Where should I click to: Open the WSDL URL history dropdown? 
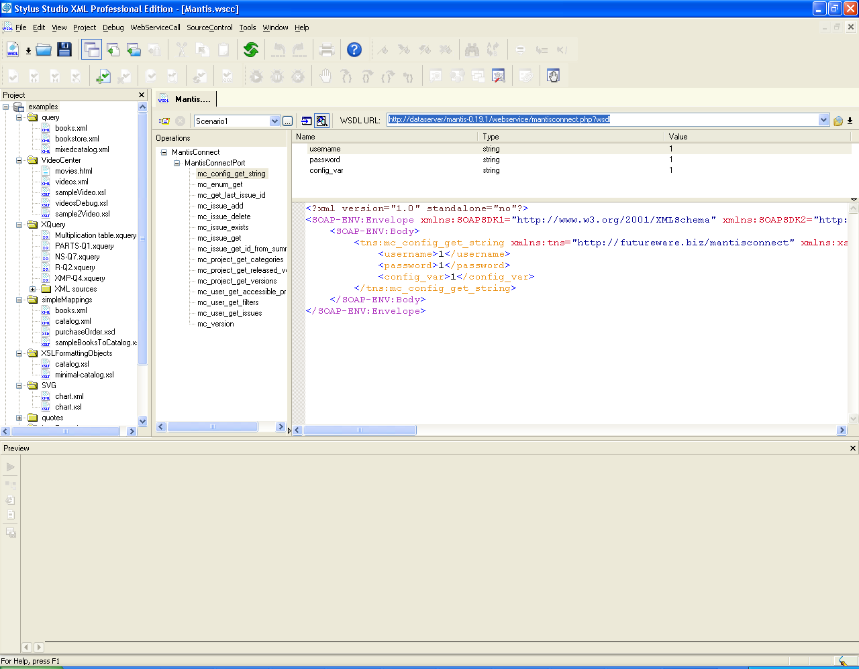pyautogui.click(x=824, y=120)
